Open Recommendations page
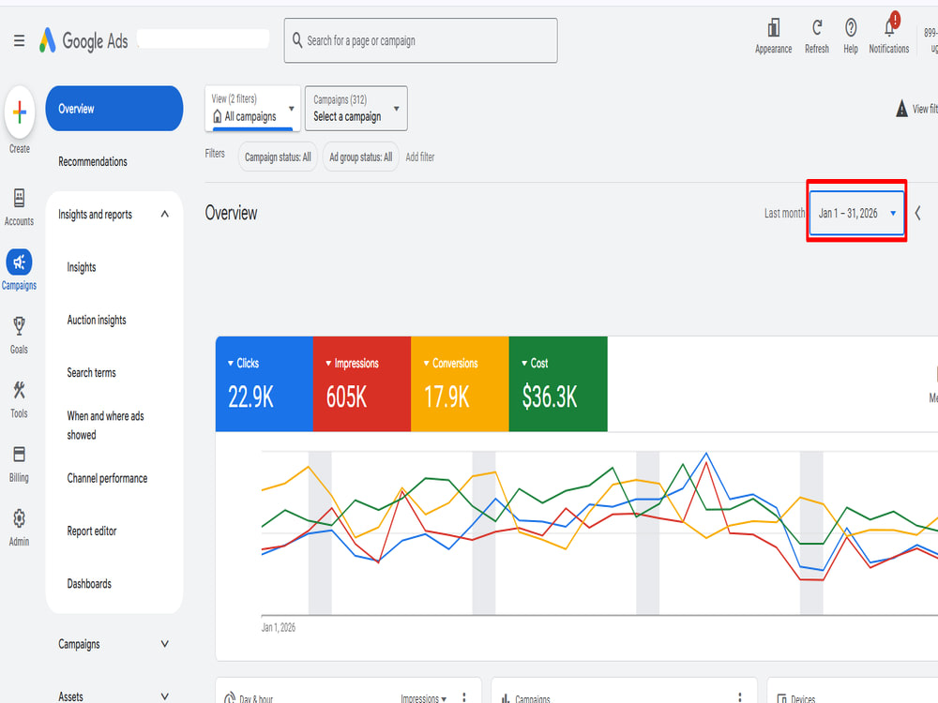 click(93, 161)
